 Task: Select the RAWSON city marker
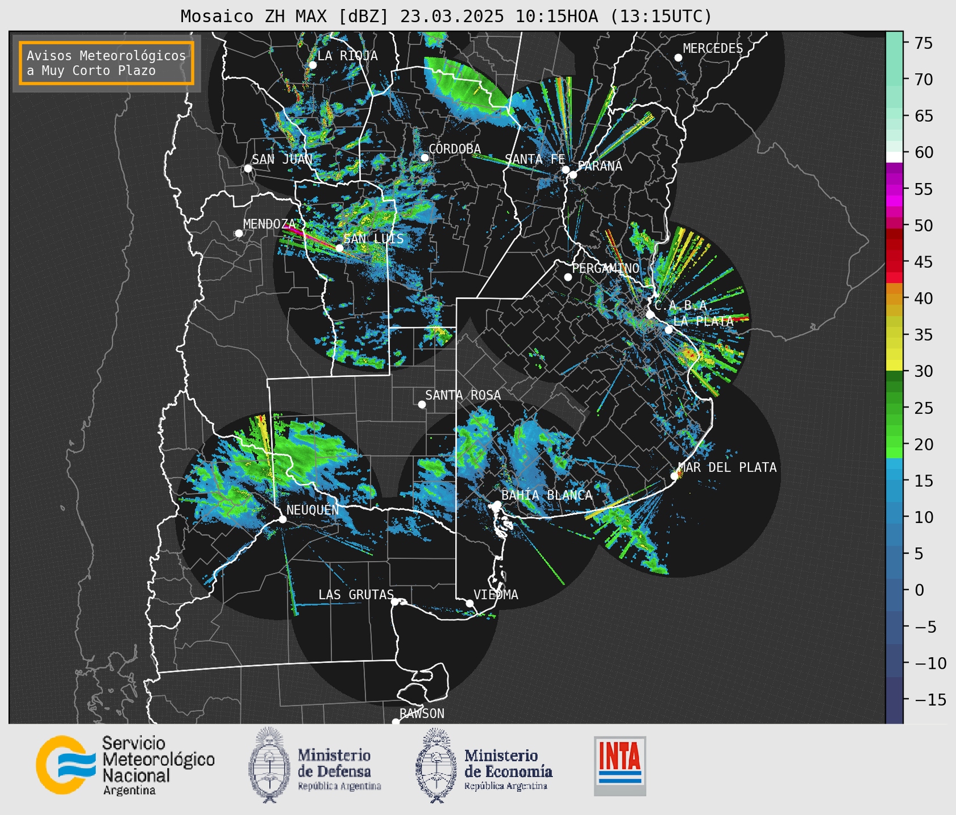pos(396,721)
